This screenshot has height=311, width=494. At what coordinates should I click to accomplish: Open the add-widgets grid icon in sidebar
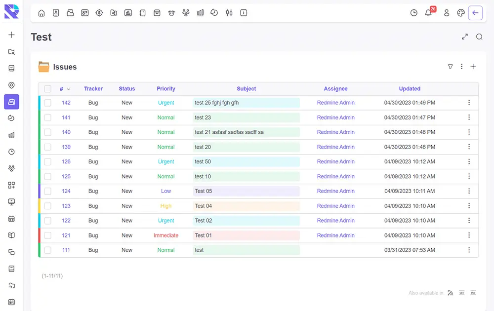[x=11, y=185]
